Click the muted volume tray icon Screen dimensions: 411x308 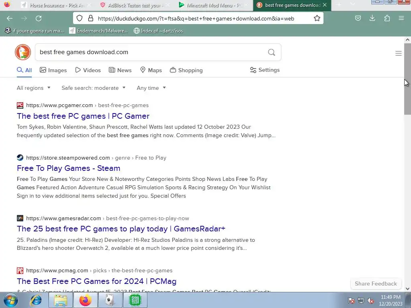pyautogui.click(x=370, y=301)
